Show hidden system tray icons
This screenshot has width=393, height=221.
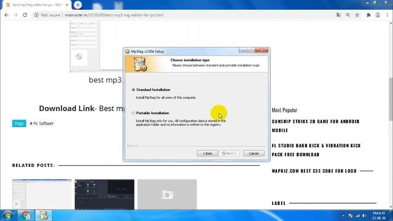(x=343, y=215)
